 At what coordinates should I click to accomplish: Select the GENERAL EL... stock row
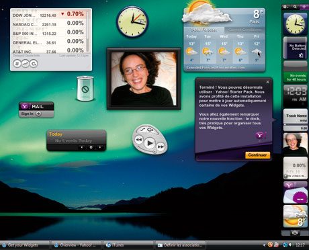(48, 42)
